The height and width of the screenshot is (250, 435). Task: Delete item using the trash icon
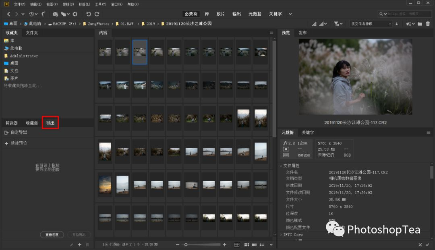[428, 24]
